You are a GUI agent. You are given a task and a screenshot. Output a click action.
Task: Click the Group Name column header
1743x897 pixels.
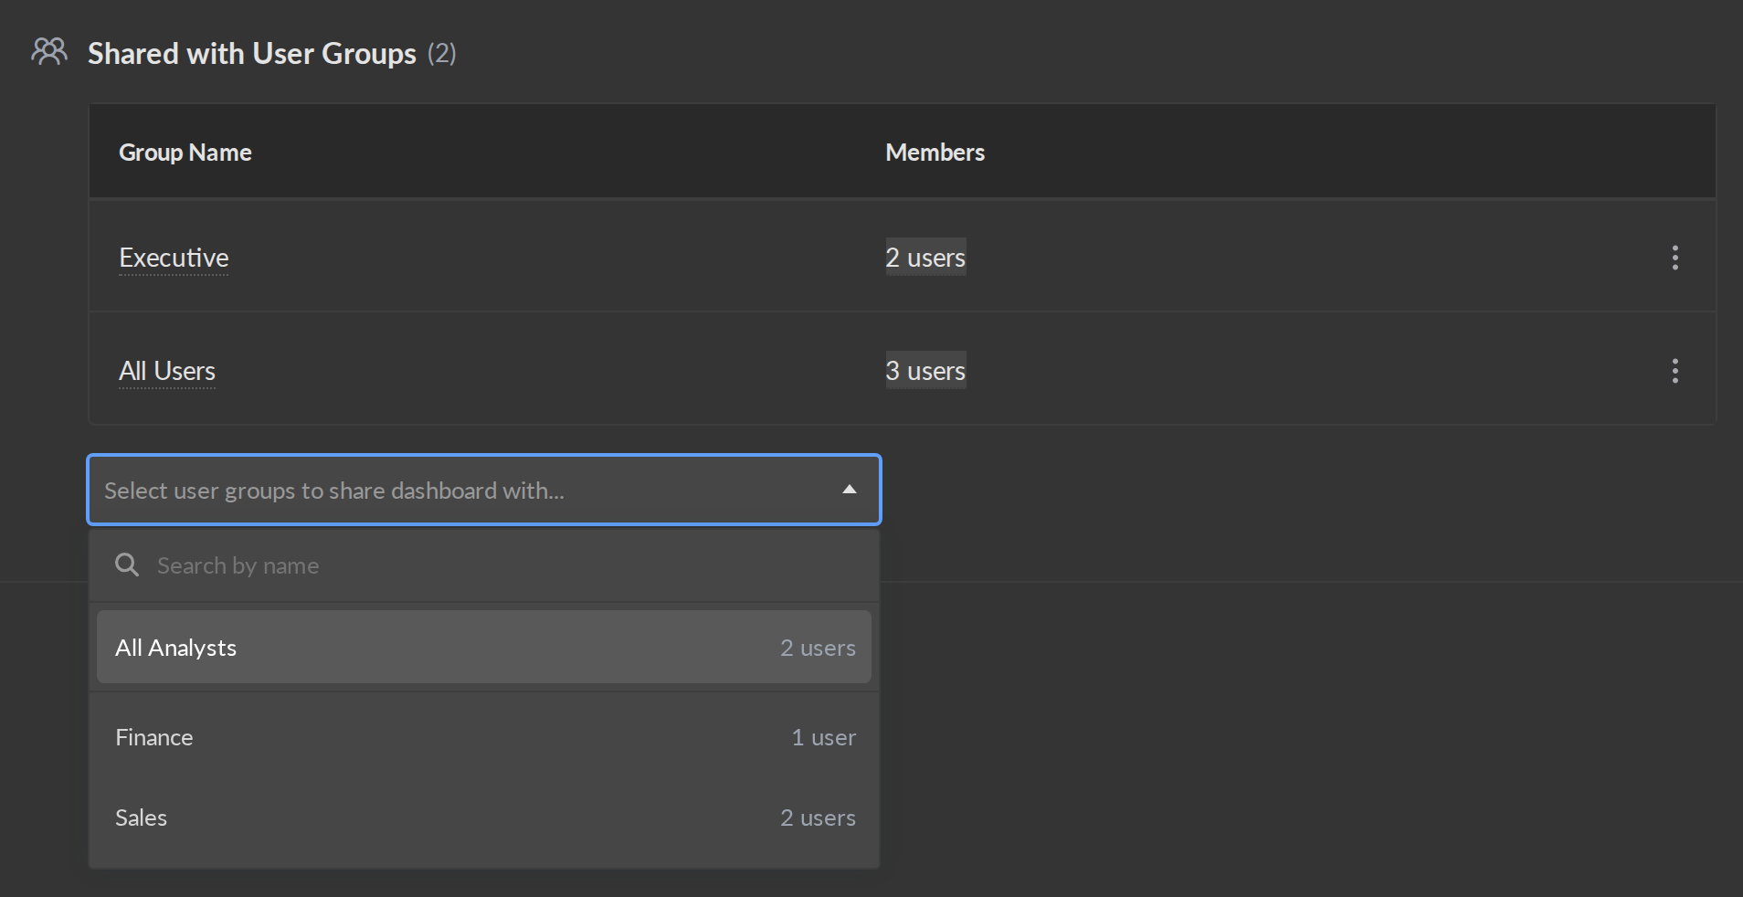point(185,152)
